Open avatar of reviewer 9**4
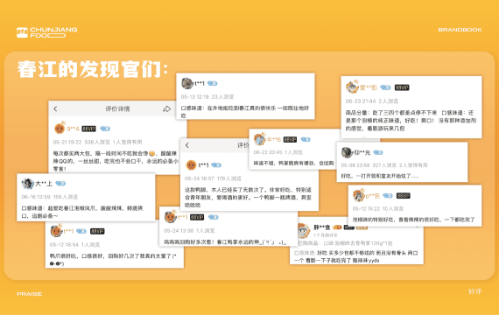Viewport: 499px width, 315px height. point(60,129)
